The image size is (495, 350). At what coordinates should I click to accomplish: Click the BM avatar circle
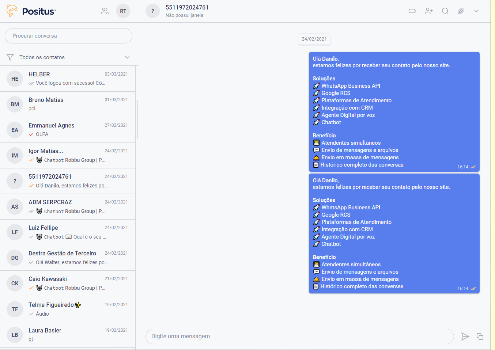click(15, 104)
